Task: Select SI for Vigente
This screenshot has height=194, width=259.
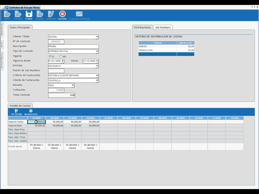Action: click(x=50, y=56)
